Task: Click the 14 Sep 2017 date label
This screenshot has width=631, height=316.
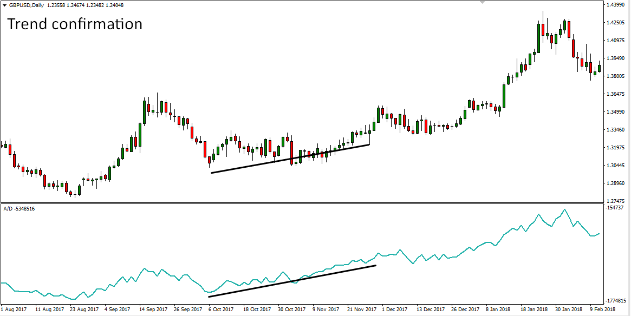Action: tap(153, 310)
